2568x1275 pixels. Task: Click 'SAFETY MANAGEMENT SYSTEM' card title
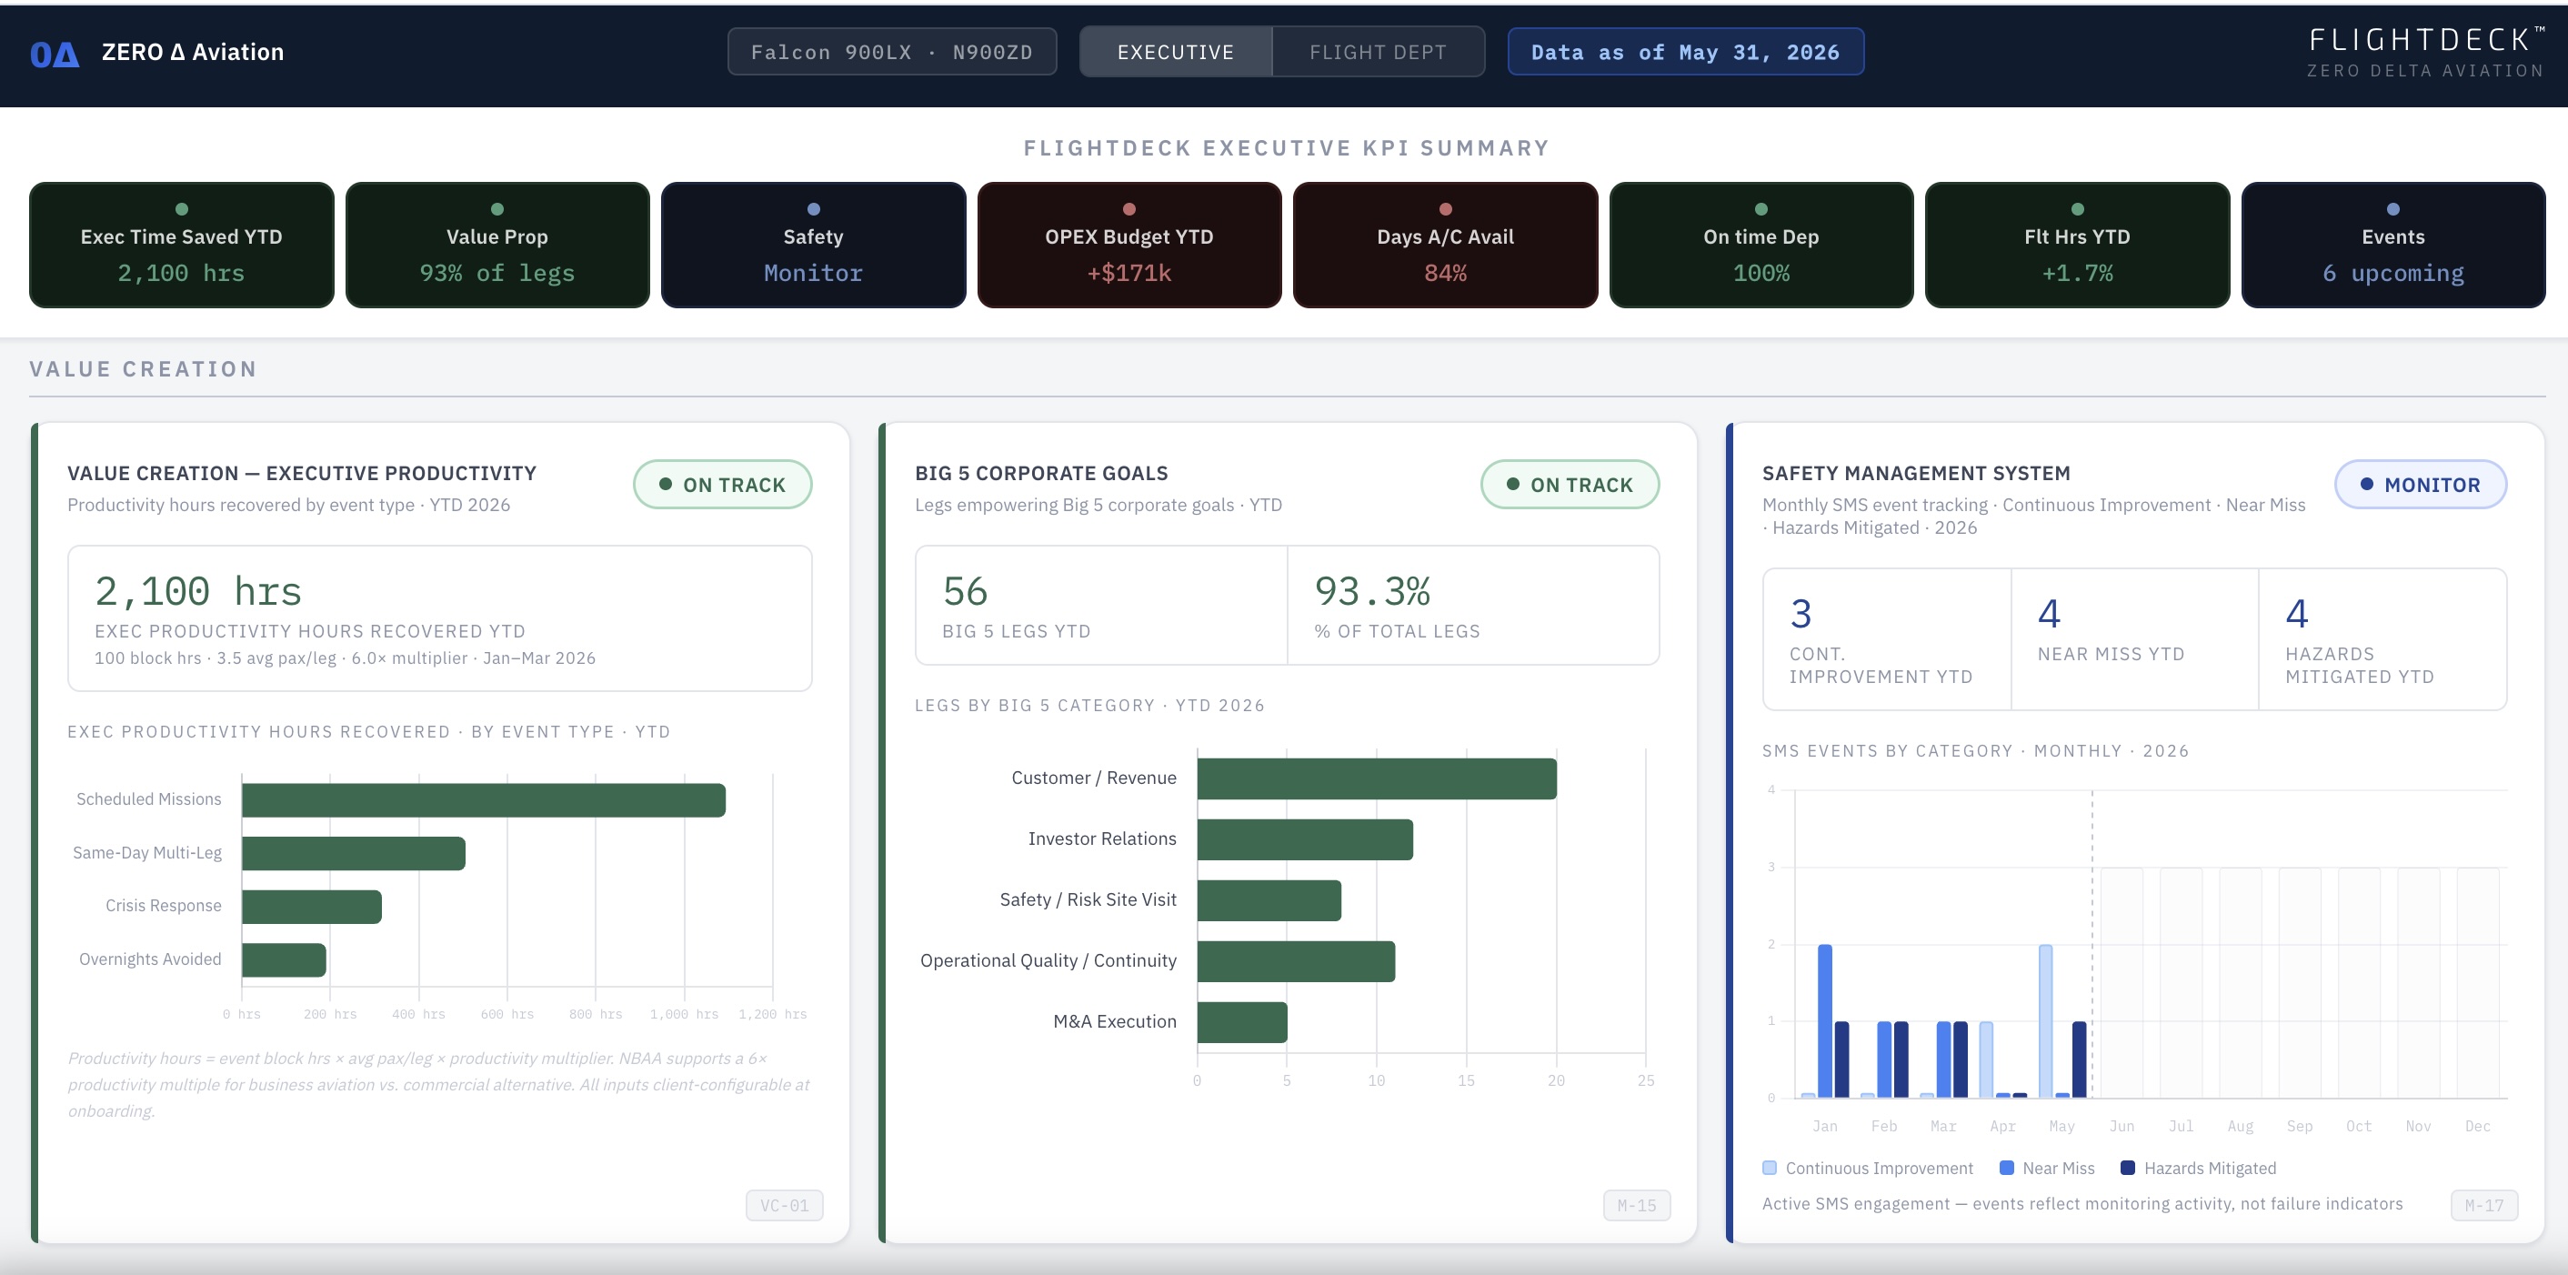(x=1915, y=474)
